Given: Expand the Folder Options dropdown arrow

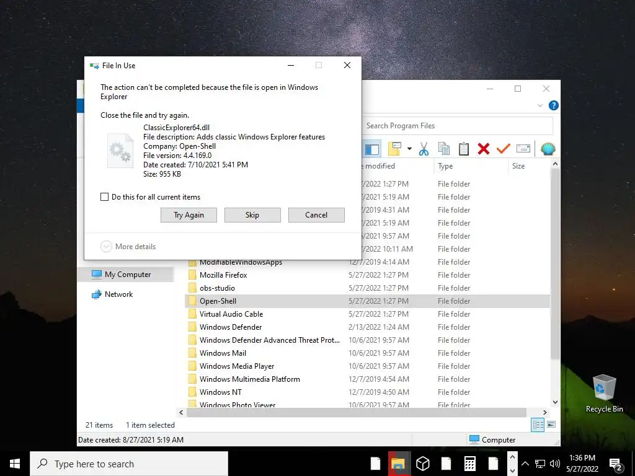Looking at the screenshot, I should click(x=409, y=149).
